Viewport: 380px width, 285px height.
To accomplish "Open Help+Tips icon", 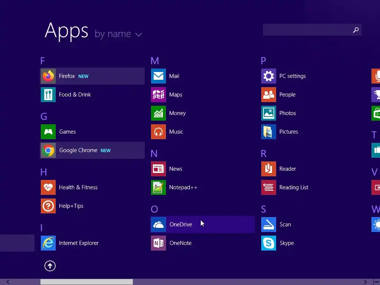I will pyautogui.click(x=48, y=206).
